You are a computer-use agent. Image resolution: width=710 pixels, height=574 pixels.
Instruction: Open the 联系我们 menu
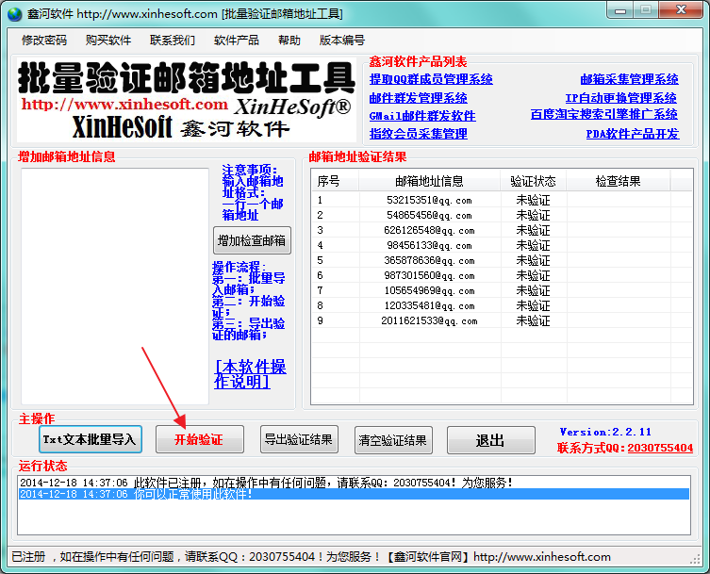click(173, 41)
